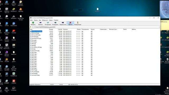
Task: Select file booting_warning.jpg
Action: point(37,31)
